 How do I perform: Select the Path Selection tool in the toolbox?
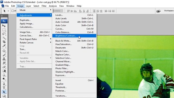coord(4,92)
